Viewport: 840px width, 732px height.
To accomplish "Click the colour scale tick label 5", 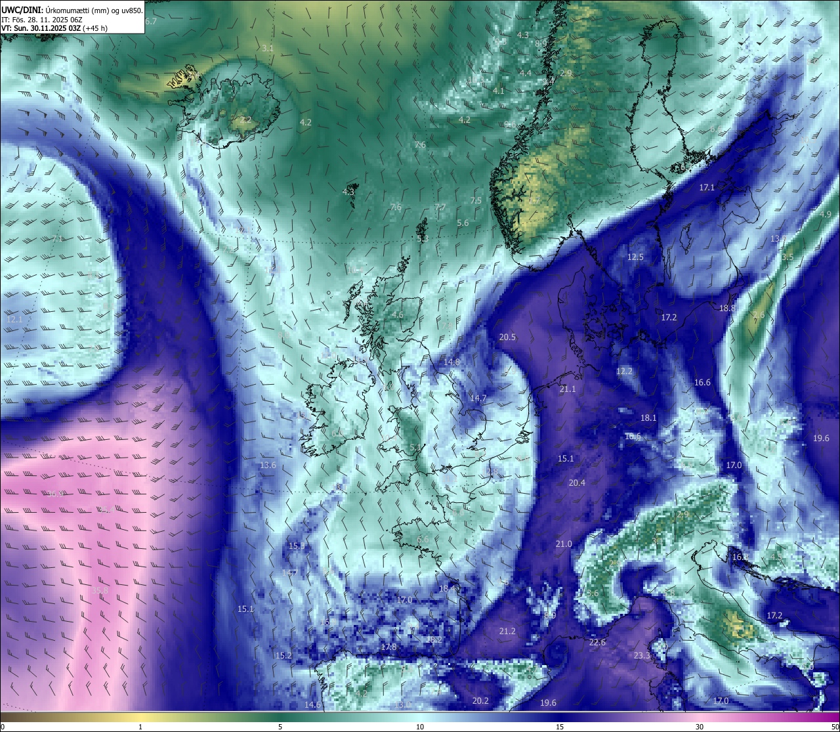I will pos(280,726).
